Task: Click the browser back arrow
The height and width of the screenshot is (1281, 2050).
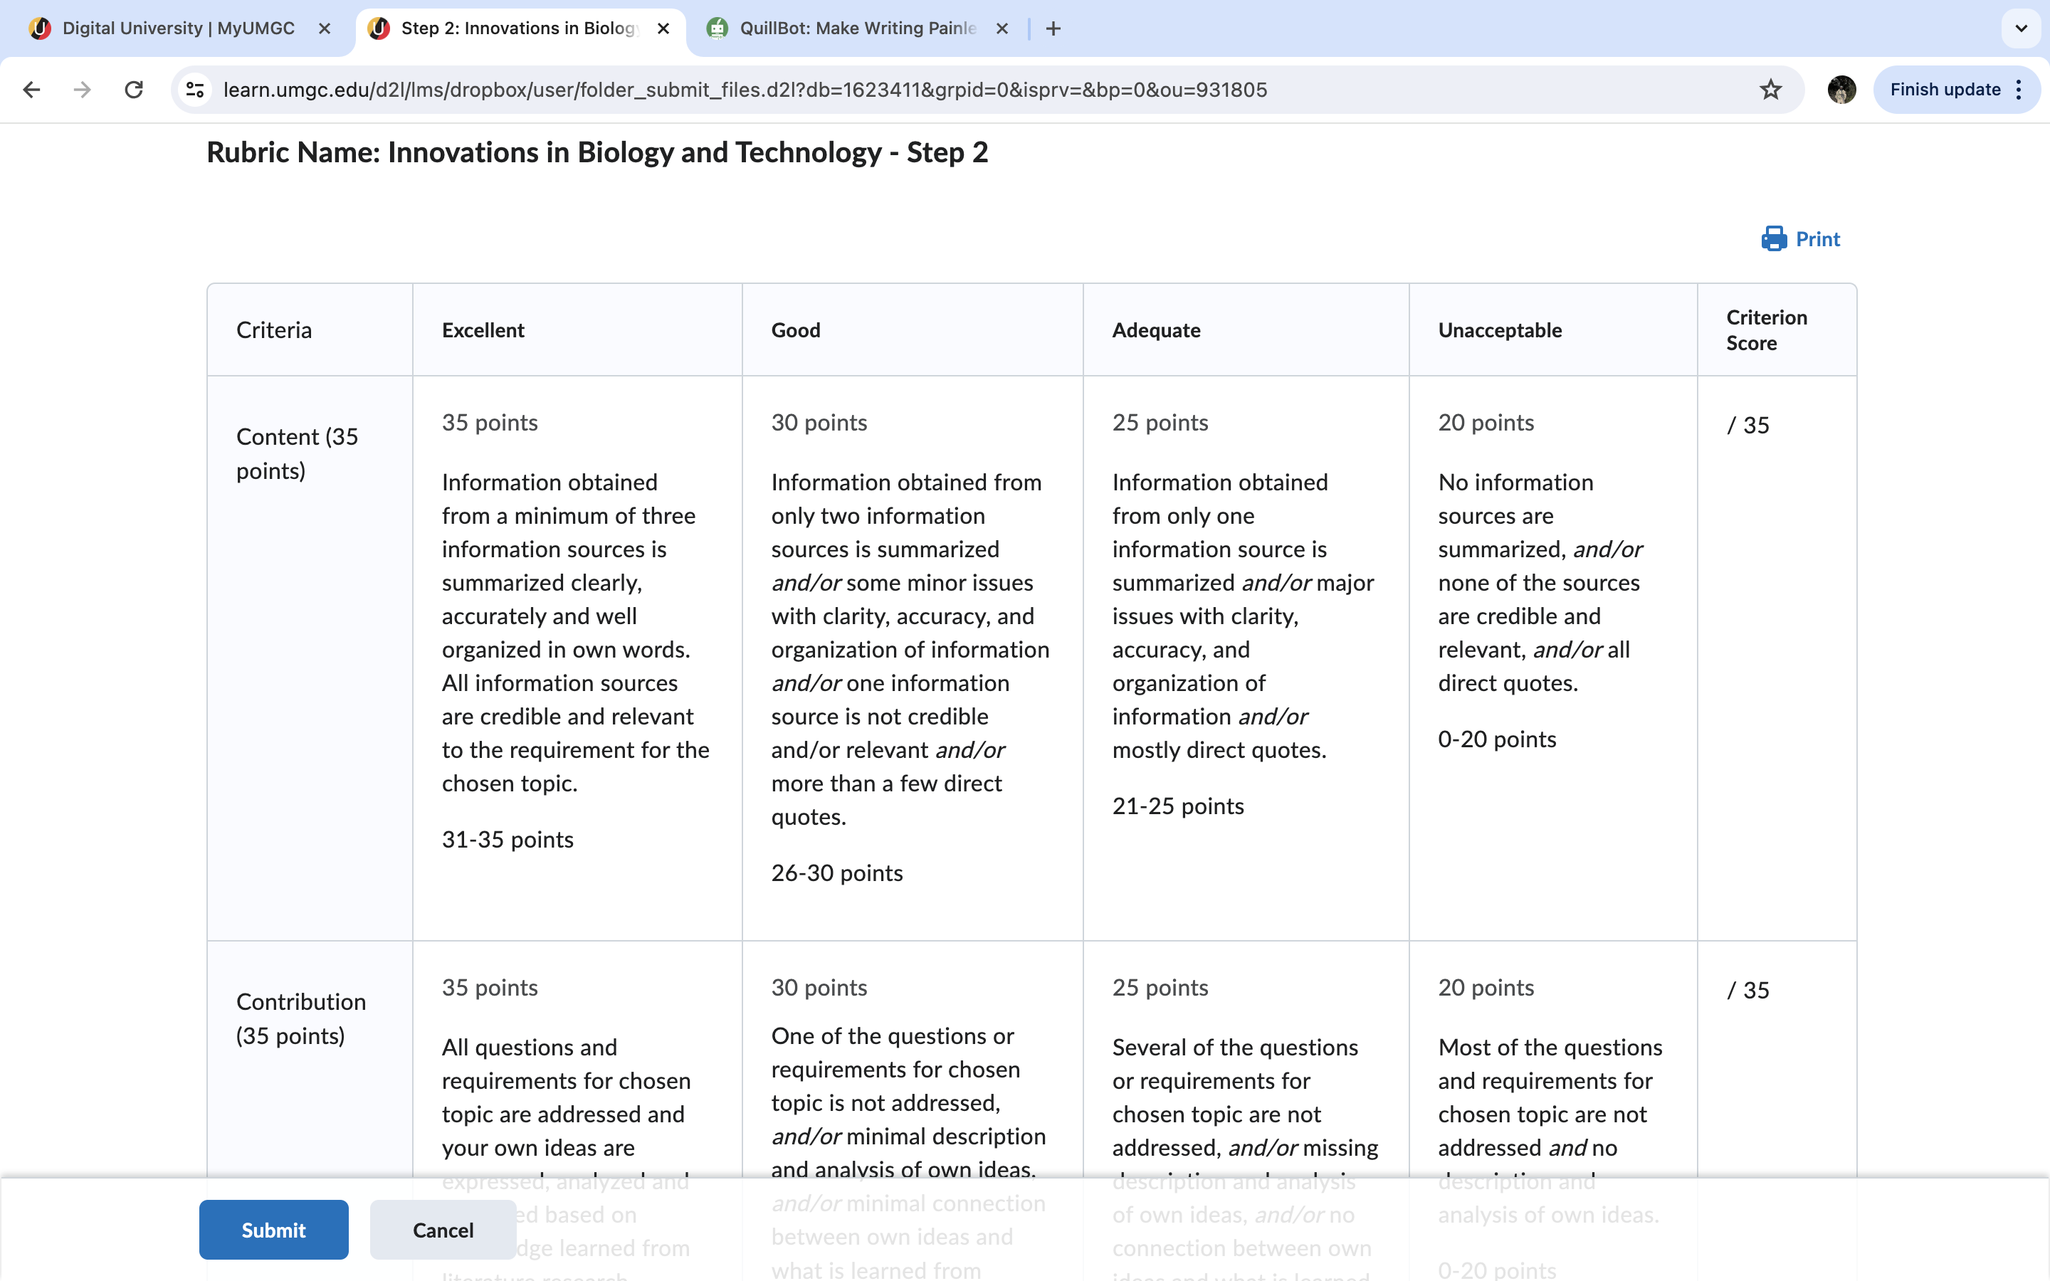Action: (31, 90)
